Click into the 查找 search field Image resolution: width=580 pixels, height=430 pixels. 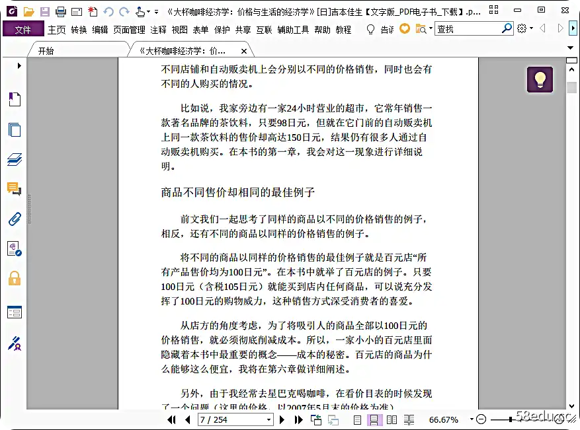click(x=468, y=29)
